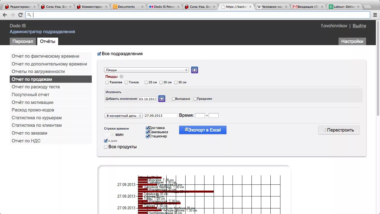Open Расход промо-кодов report
Screen dimensions: 380x214
click(51, 110)
